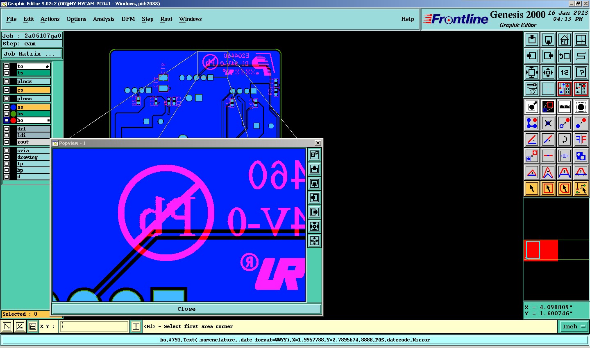
Task: Click blue color dot of ss layer
Action: click(x=13, y=107)
